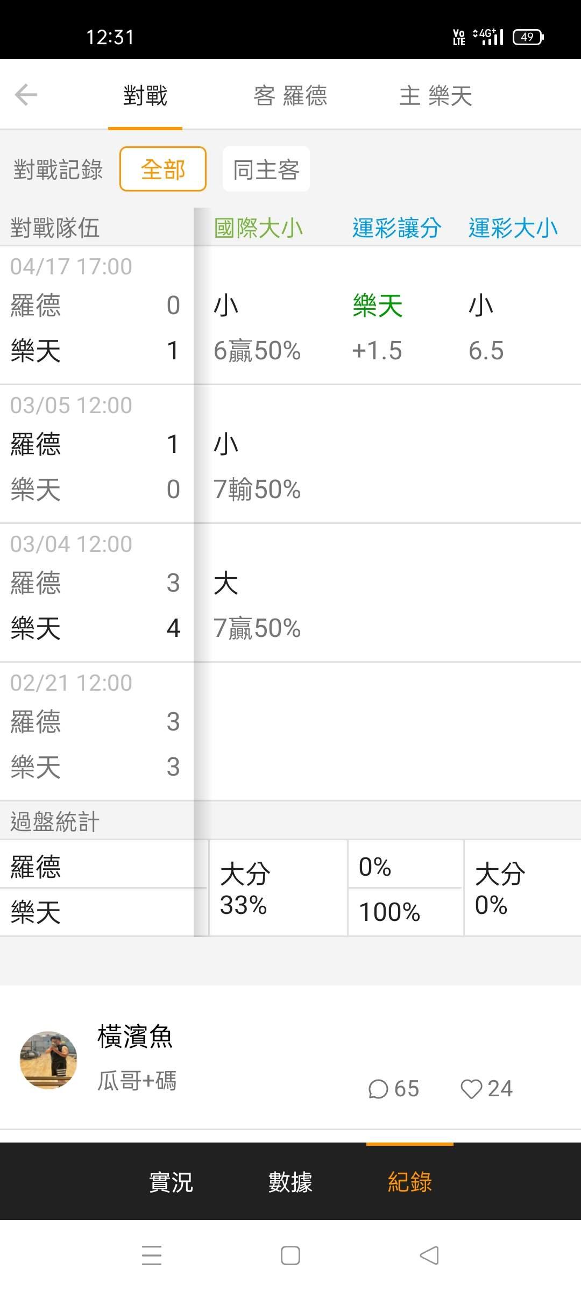Image resolution: width=581 pixels, height=1291 pixels.
Task: Tap the heart like icon
Action: point(471,1089)
